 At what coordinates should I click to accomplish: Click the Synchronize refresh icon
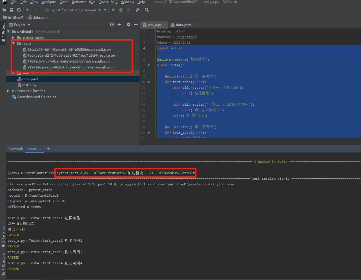(19, 10)
